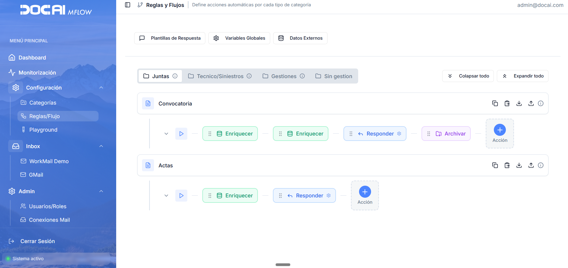This screenshot has height=268, width=568.
Task: Click drag handle on Archivar action
Action: click(x=429, y=134)
